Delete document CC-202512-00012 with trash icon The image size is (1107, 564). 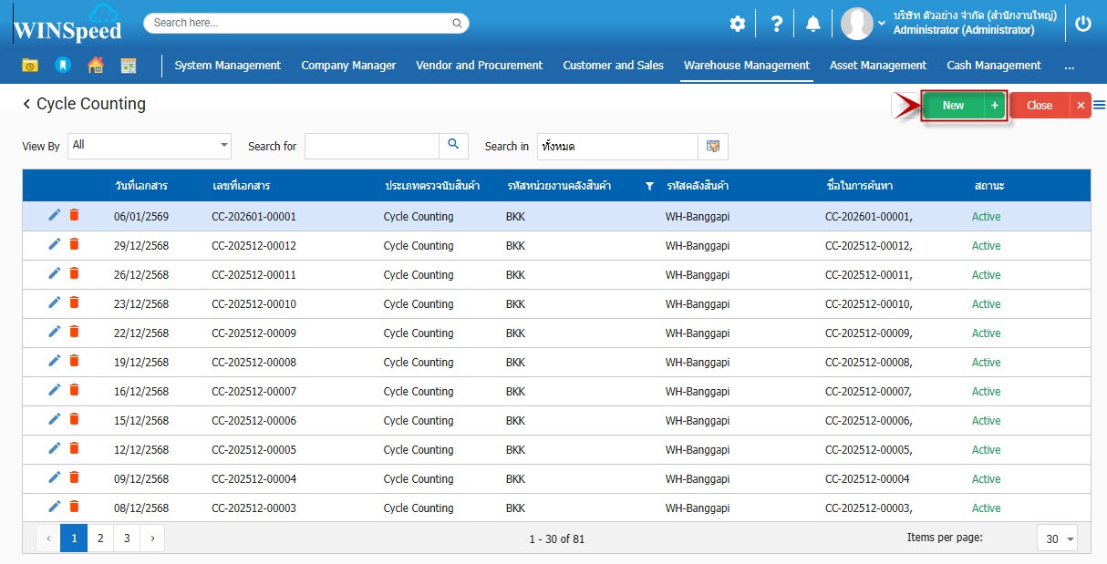(74, 245)
